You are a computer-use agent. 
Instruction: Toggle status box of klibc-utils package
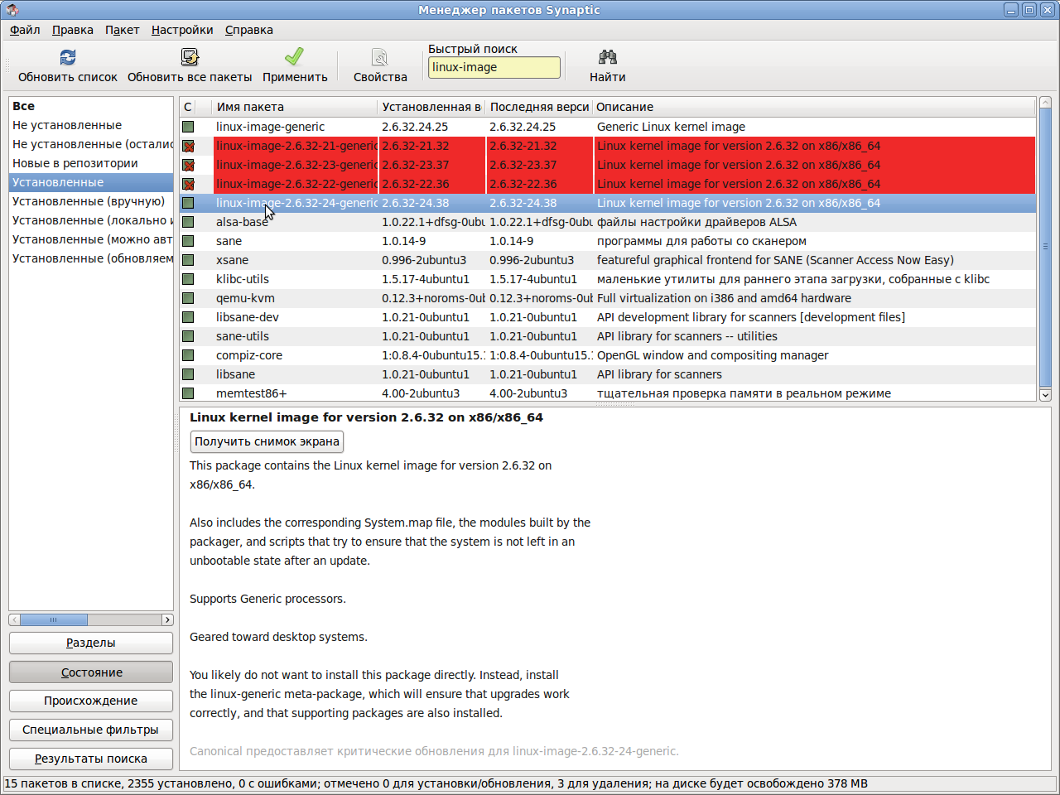(188, 279)
